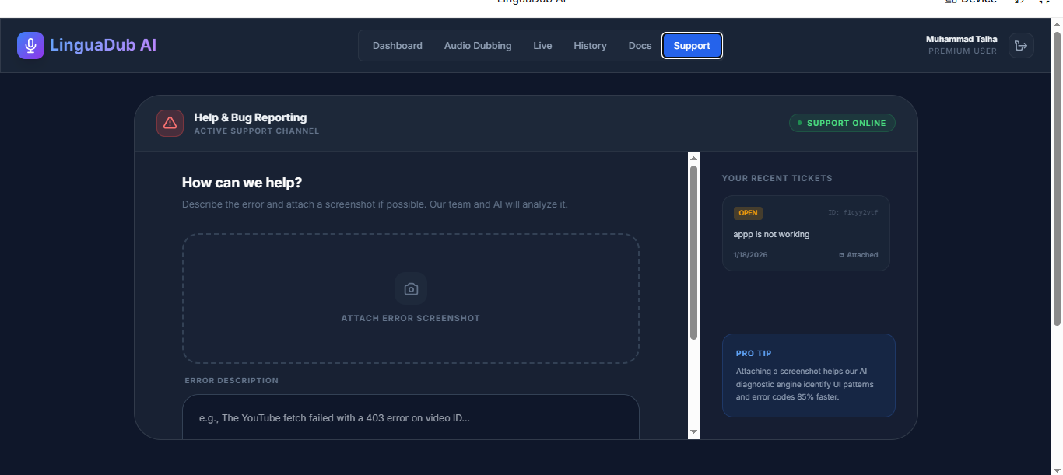Image resolution: width=1063 pixels, height=475 pixels.
Task: Click the Attached indicator on the ticket
Action: (858, 255)
